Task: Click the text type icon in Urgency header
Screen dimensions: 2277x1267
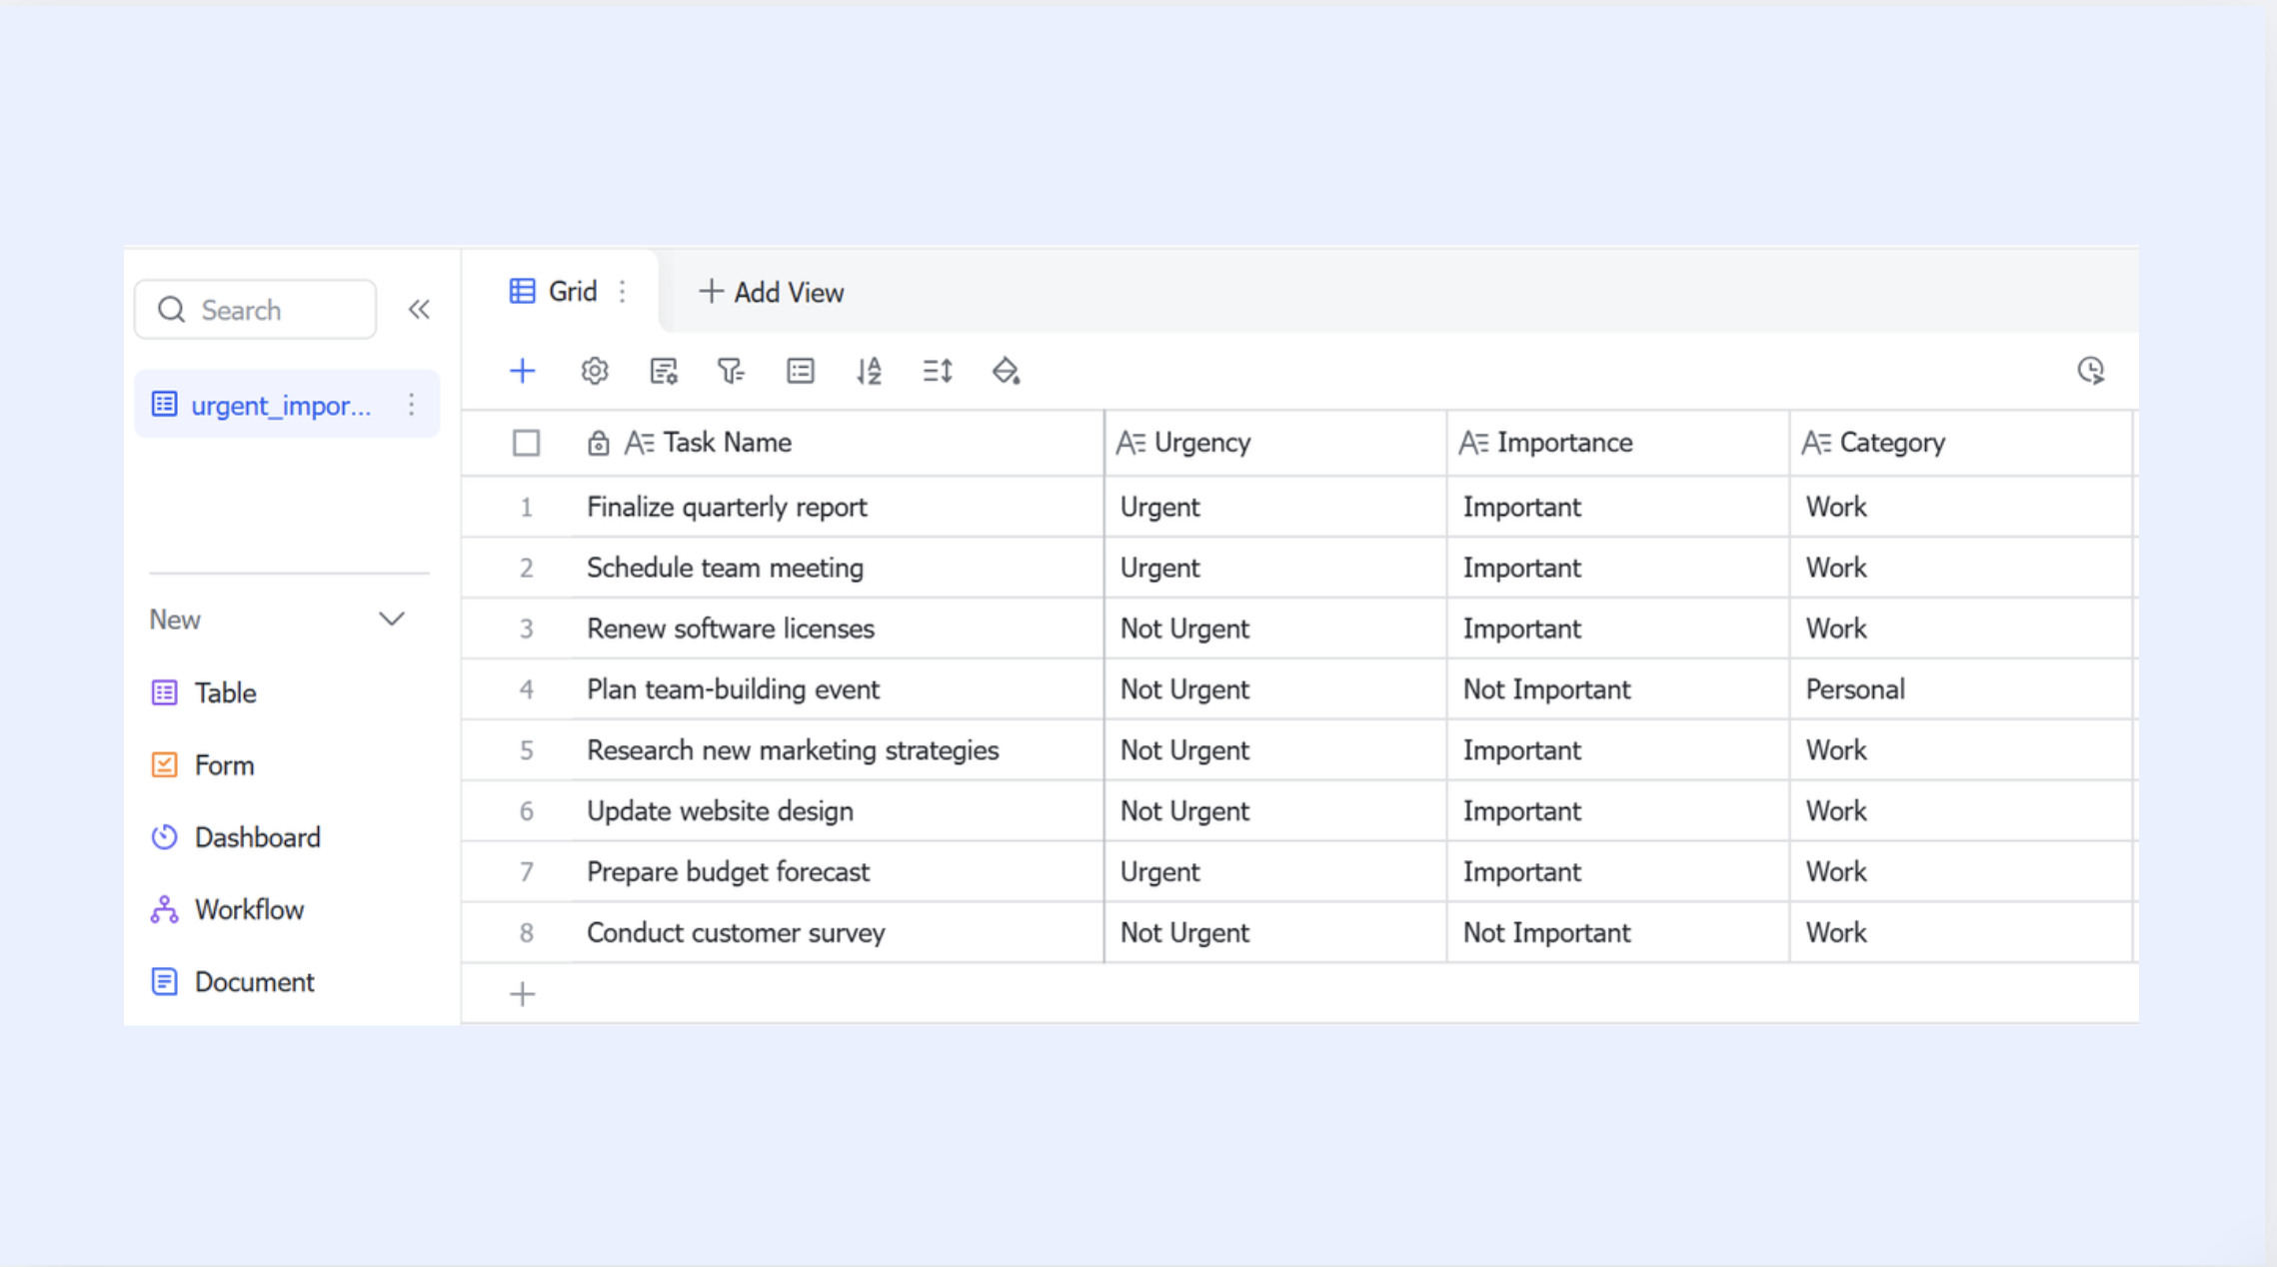Action: tap(1131, 443)
